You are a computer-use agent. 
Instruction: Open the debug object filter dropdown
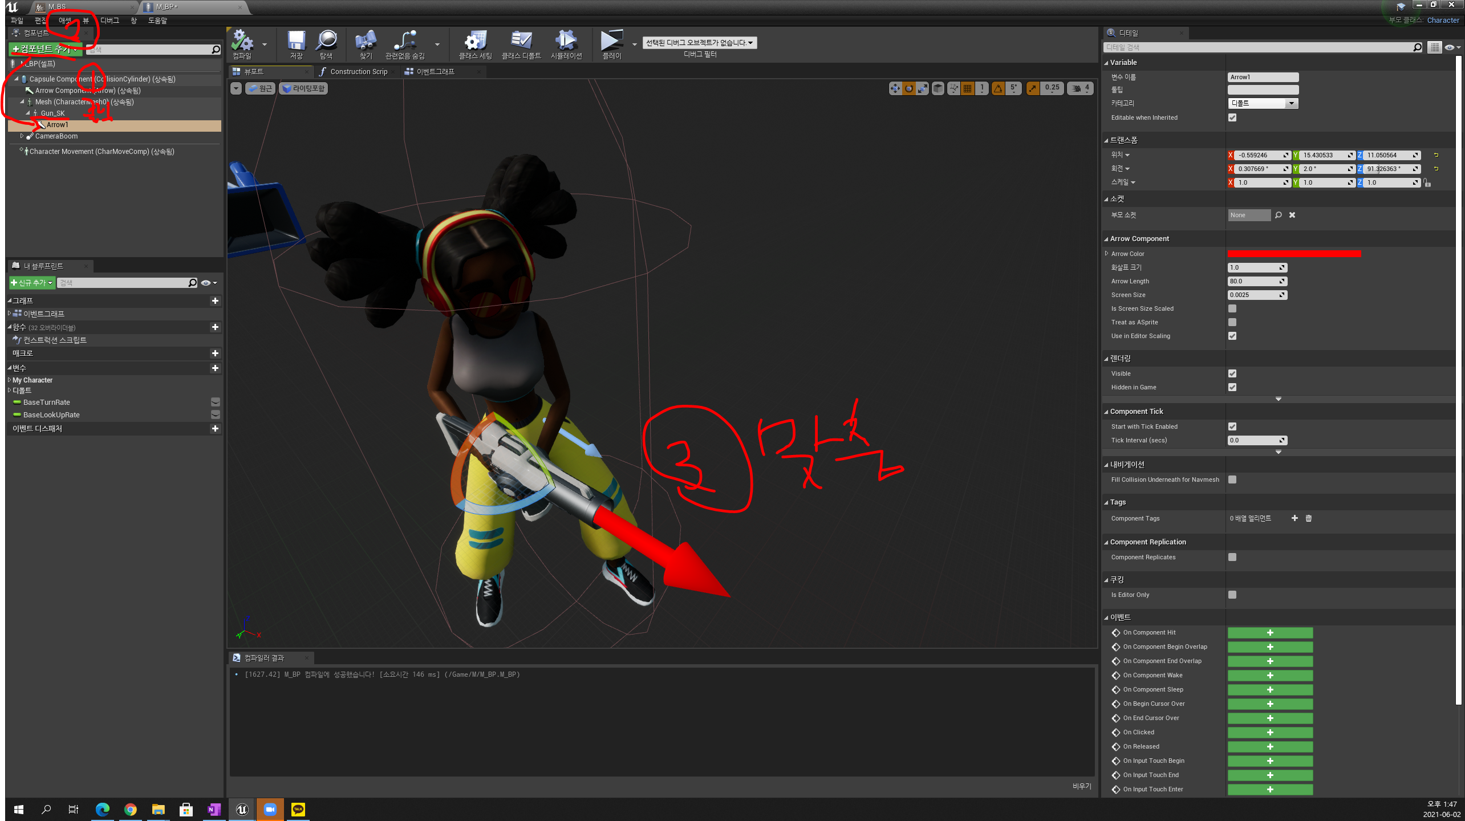pyautogui.click(x=700, y=43)
